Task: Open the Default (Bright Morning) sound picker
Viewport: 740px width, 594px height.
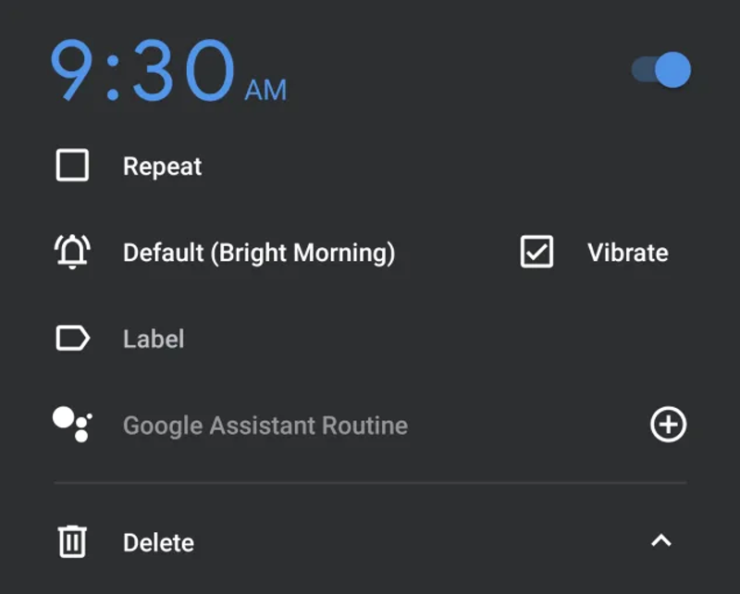Action: pyautogui.click(x=259, y=253)
